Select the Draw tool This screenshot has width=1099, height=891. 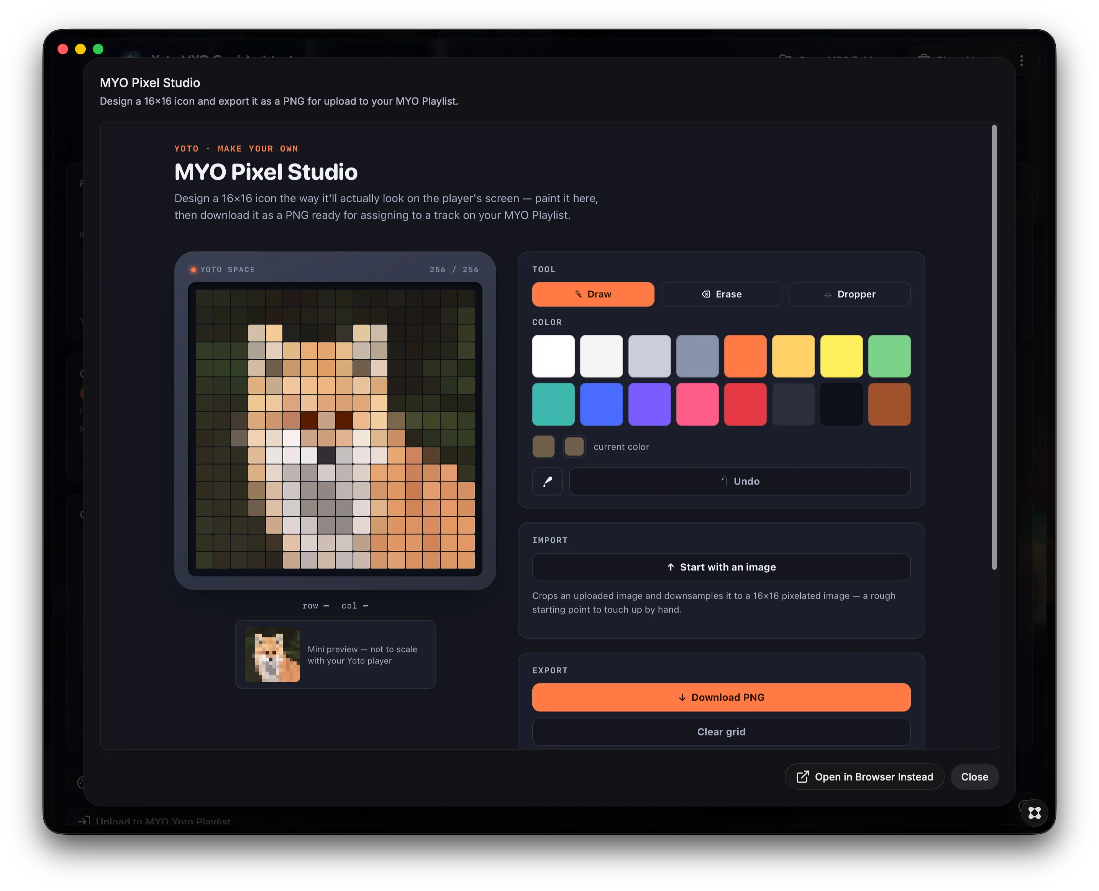pos(593,294)
